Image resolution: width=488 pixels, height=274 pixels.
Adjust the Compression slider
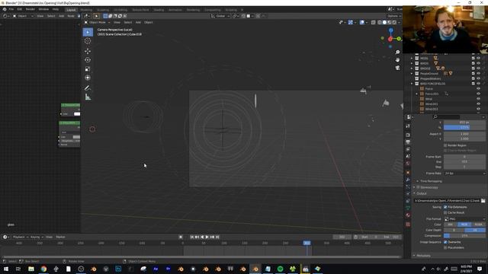pyautogui.click(x=464, y=236)
